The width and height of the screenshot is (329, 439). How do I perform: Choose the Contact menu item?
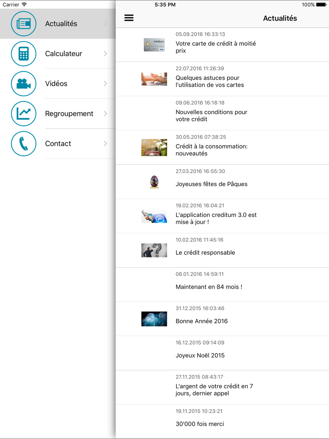(x=58, y=143)
